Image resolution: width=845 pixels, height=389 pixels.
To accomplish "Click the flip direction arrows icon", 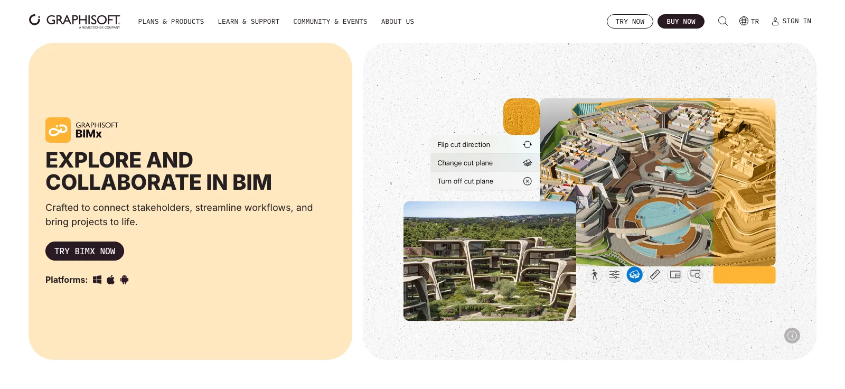I will coord(527,145).
